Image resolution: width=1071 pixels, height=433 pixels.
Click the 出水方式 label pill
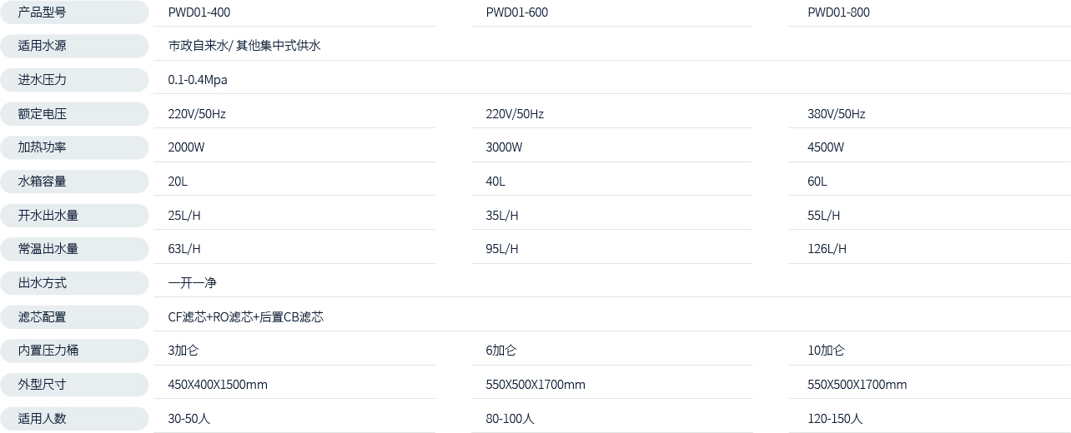tap(73, 283)
